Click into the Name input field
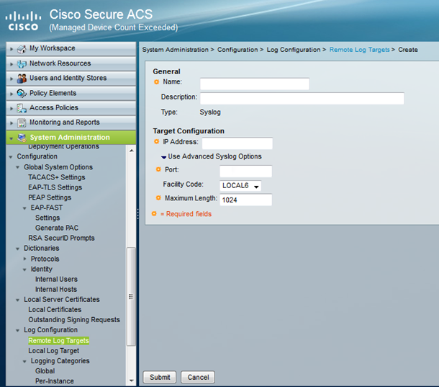Screen dimensions: 439x387 [x=255, y=84]
